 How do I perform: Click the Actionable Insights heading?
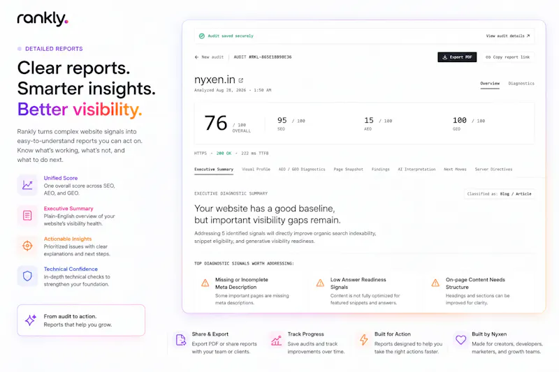tap(68, 239)
